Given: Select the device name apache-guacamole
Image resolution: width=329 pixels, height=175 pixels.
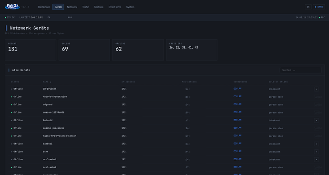Looking at the screenshot, I should (53, 128).
